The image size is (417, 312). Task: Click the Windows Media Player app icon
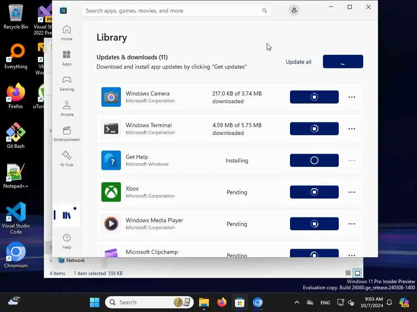pyautogui.click(x=111, y=224)
